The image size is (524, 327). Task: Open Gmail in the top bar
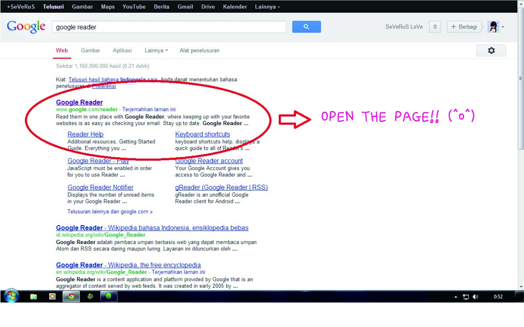click(x=185, y=7)
